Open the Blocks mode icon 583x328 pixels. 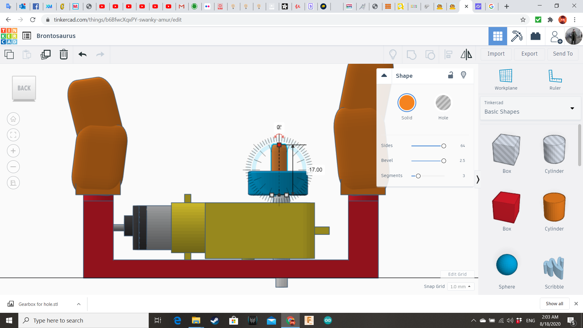tap(535, 36)
